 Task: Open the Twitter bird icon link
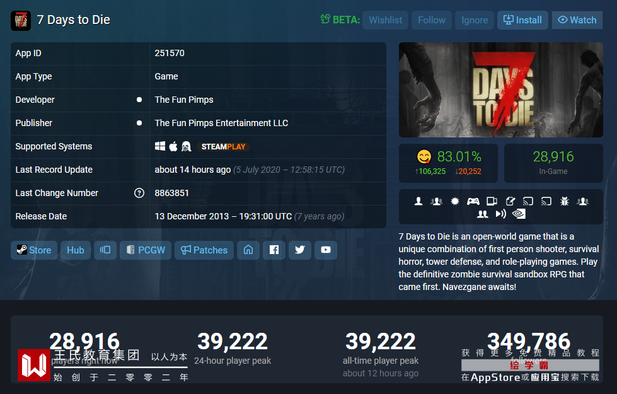coord(300,250)
